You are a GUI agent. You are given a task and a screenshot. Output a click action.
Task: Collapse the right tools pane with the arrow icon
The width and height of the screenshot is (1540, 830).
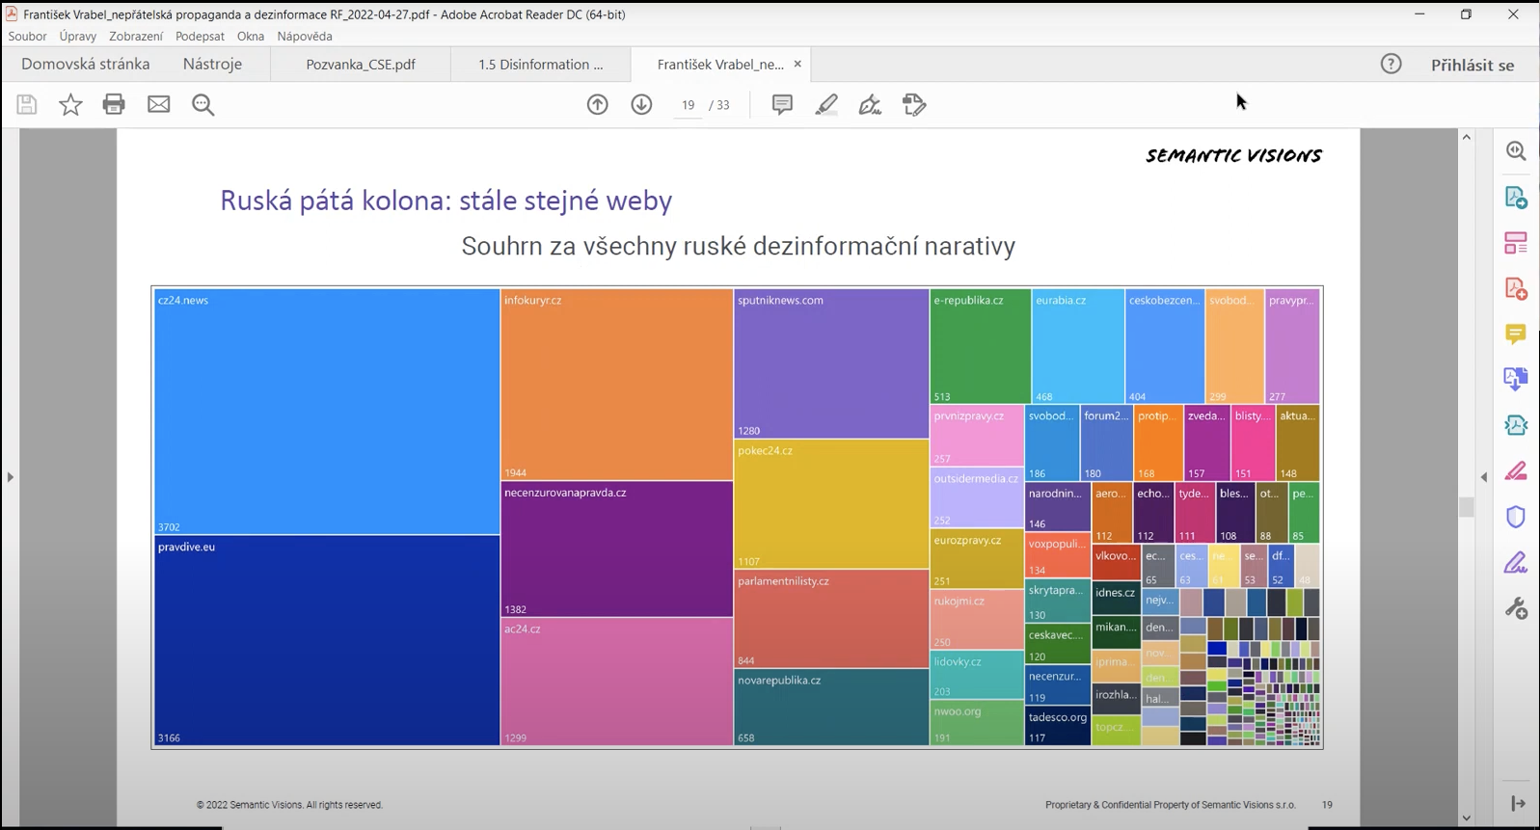1518,803
